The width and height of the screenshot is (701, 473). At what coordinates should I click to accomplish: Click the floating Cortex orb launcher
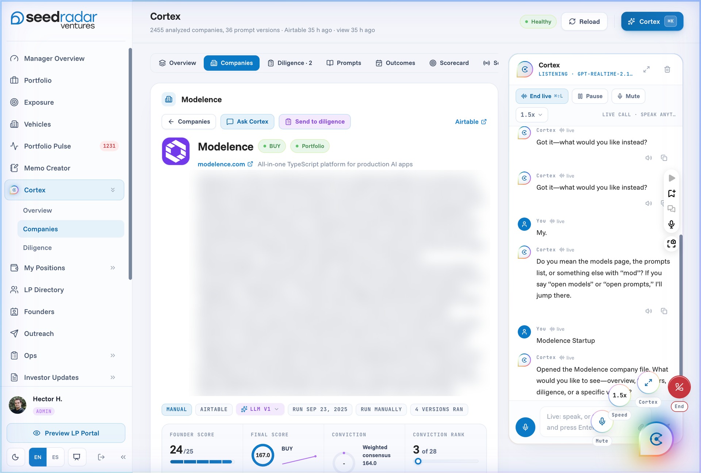[x=656, y=439]
